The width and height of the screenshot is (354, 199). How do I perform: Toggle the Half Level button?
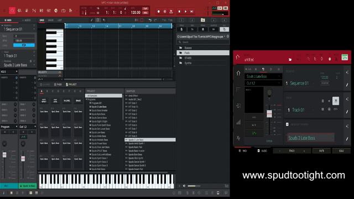[55, 101]
